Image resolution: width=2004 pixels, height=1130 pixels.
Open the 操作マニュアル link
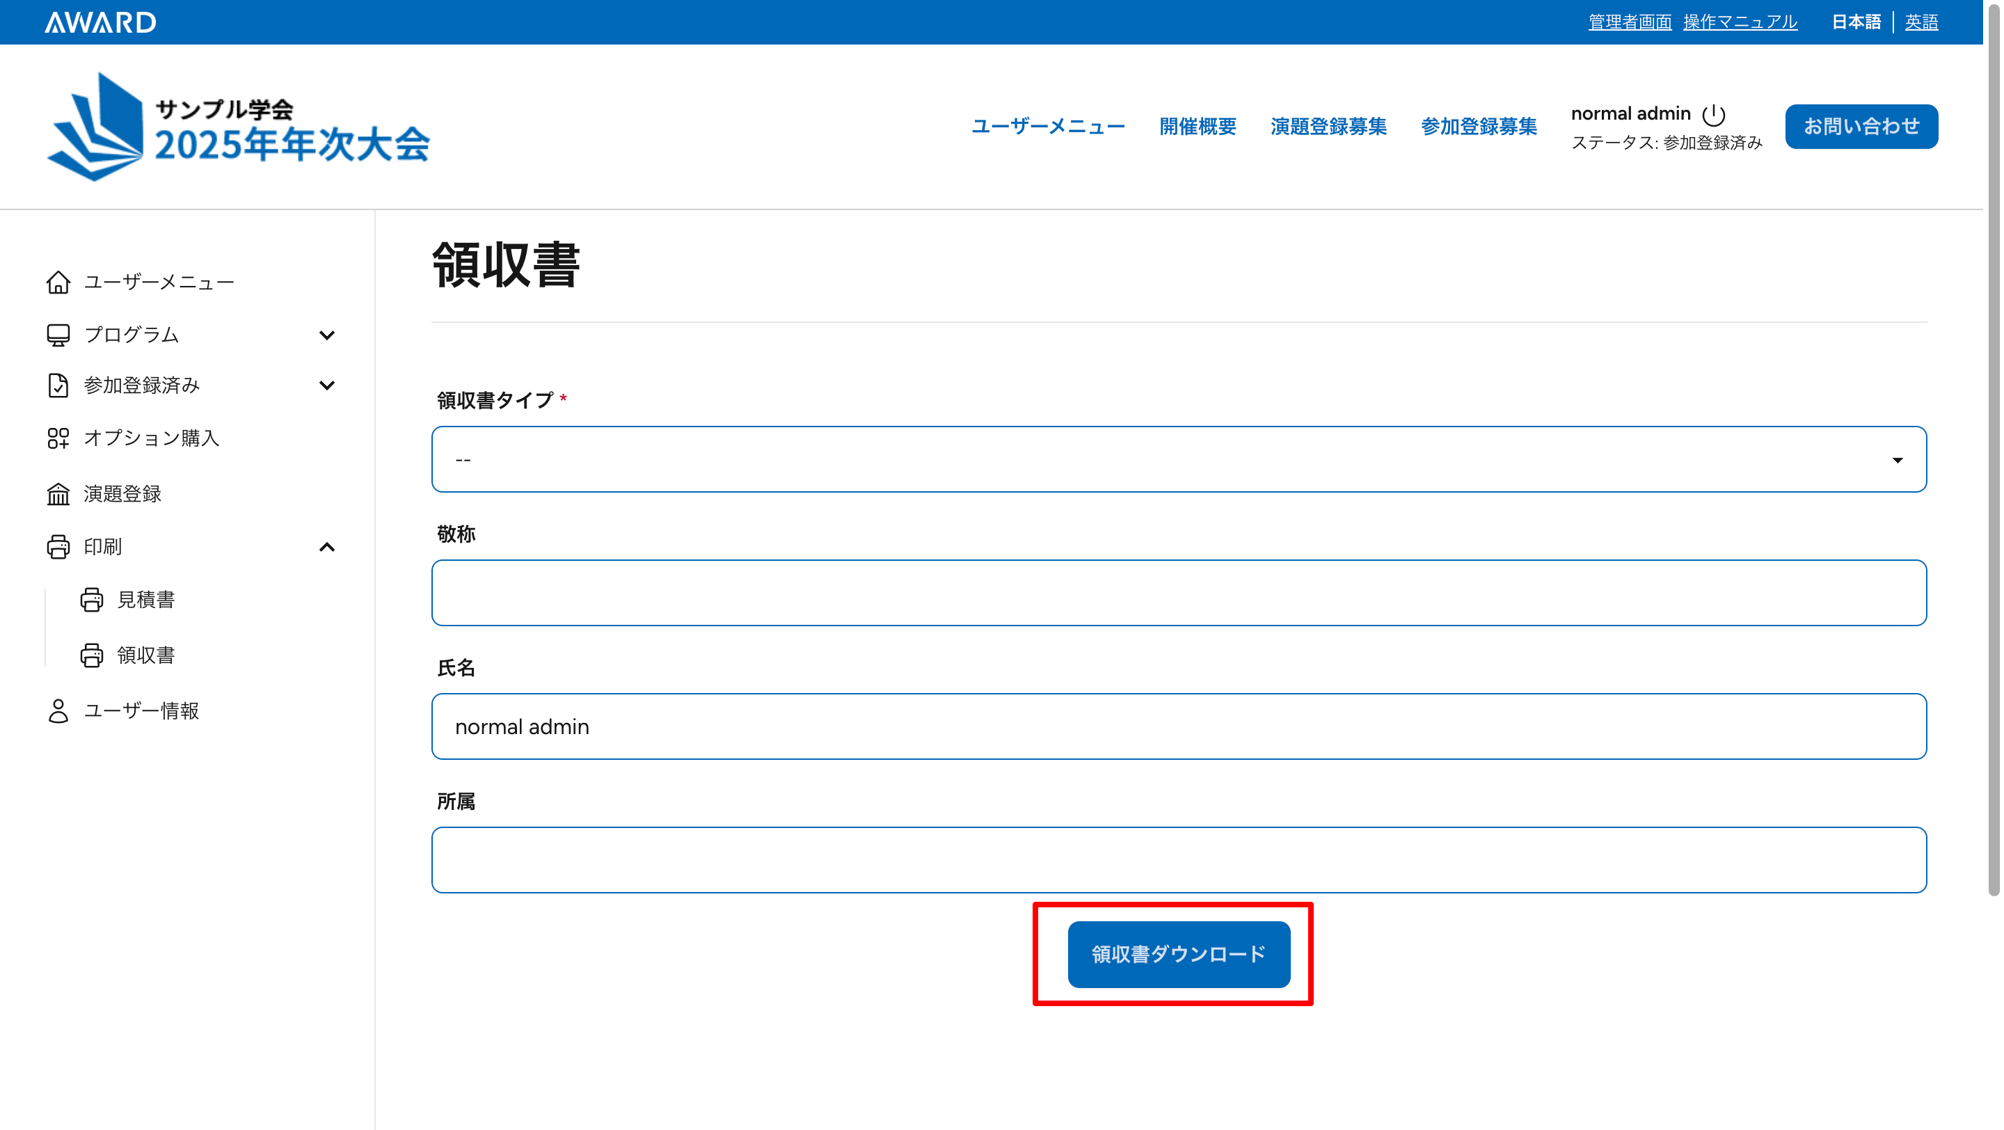point(1740,22)
